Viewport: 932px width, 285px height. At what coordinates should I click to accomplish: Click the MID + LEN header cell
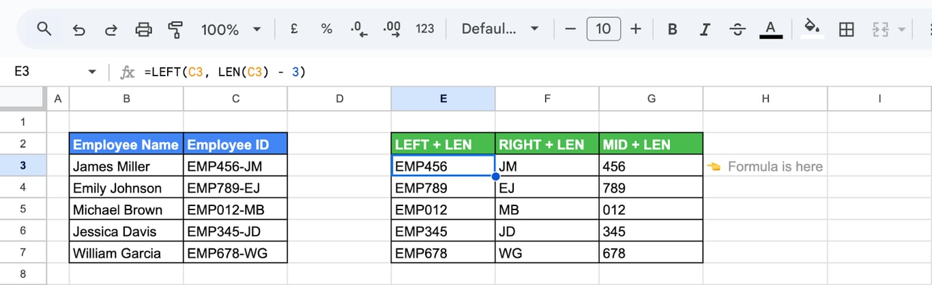(x=651, y=144)
